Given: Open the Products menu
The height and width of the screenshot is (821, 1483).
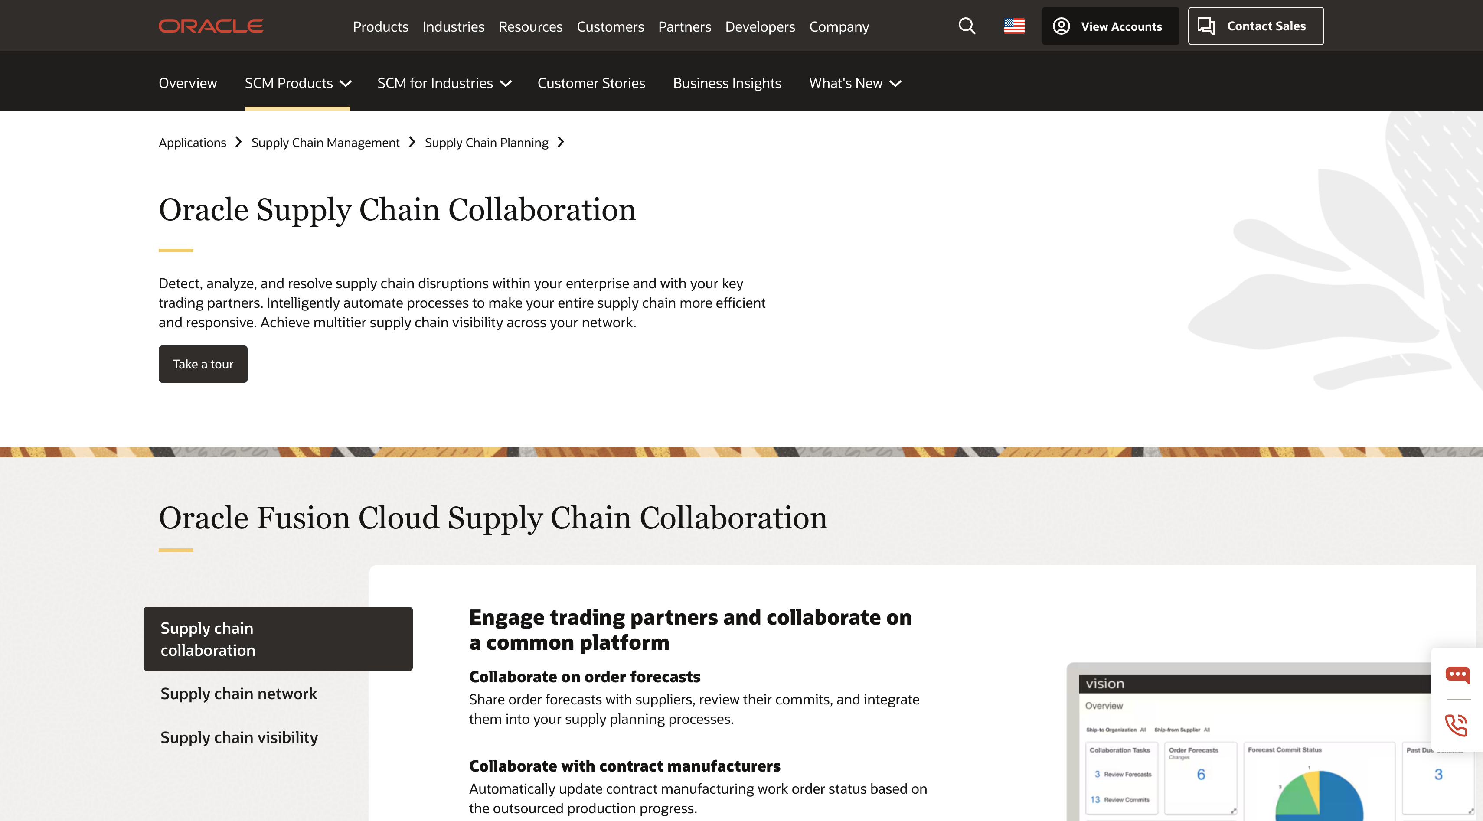Looking at the screenshot, I should coord(381,26).
